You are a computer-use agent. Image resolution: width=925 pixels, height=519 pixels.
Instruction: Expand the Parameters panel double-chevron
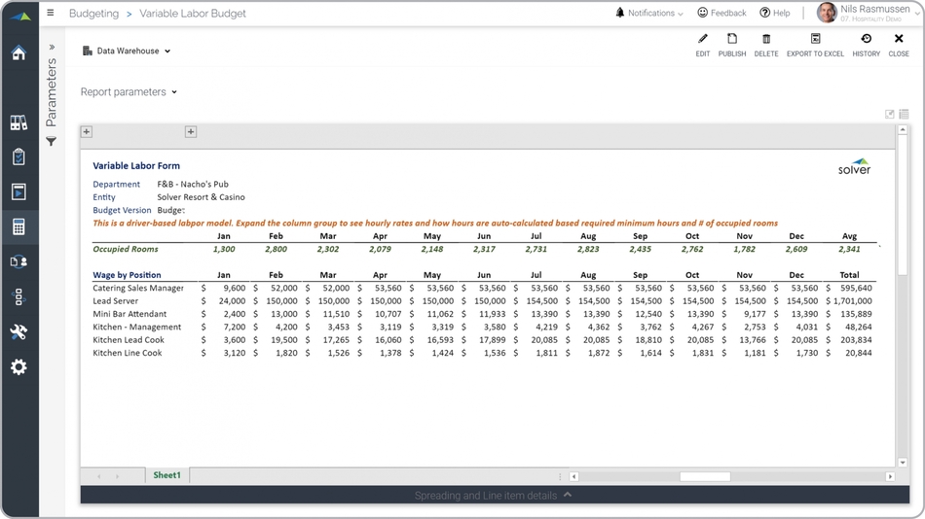(52, 47)
